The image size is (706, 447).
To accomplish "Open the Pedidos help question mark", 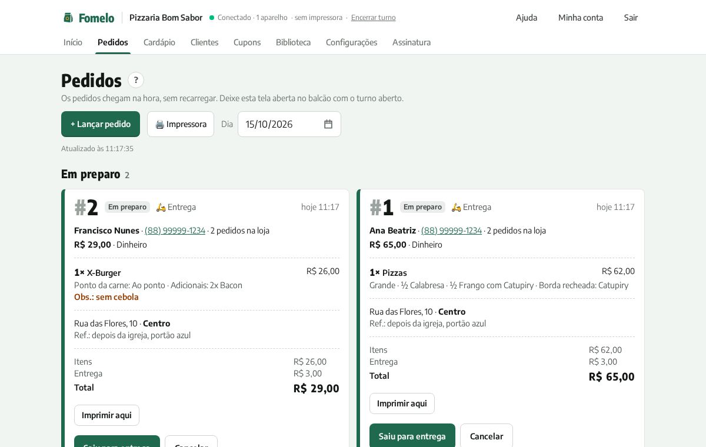I will 136,80.
